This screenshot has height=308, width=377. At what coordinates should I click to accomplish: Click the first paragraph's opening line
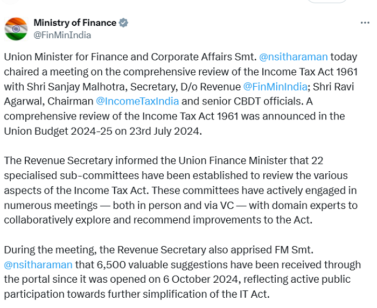coord(129,57)
